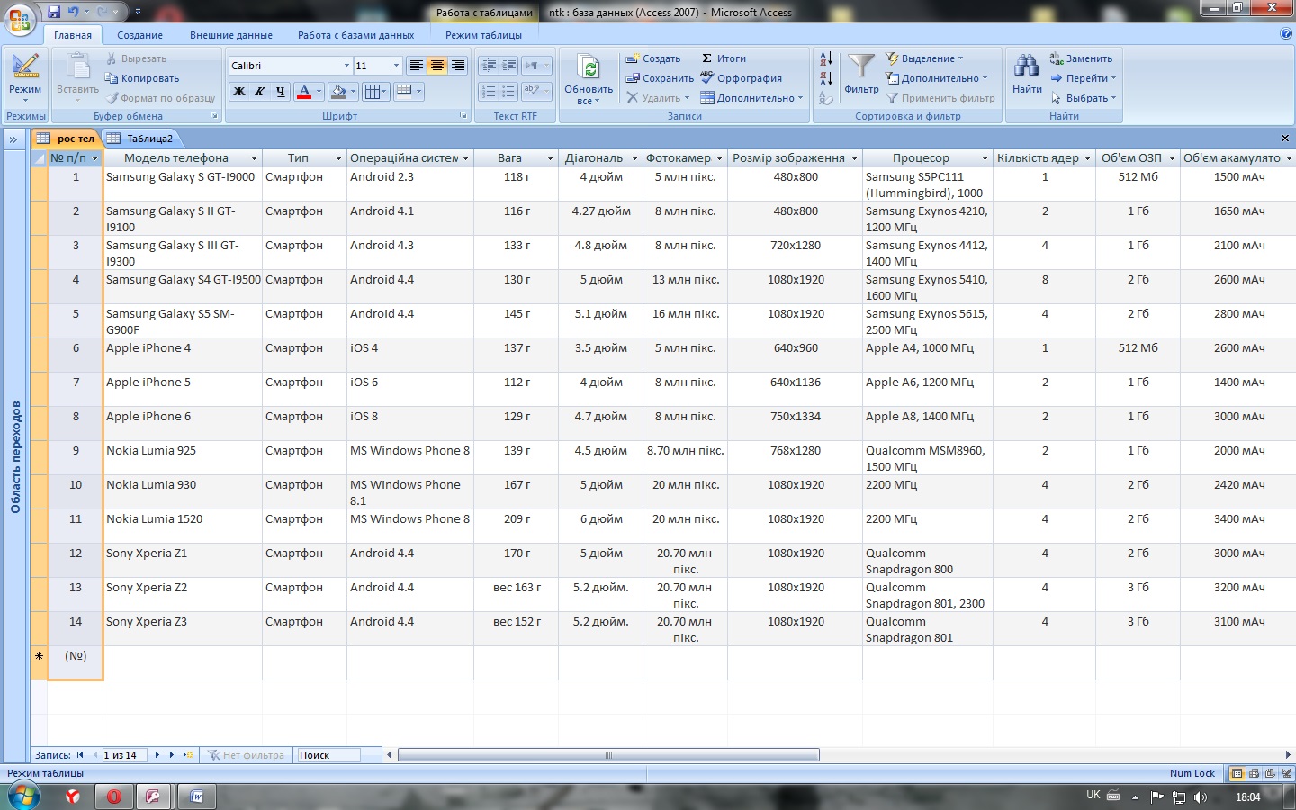Go to first record navigation button

coord(80,755)
